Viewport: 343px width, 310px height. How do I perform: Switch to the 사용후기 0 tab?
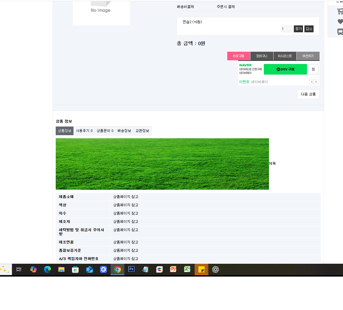click(84, 131)
